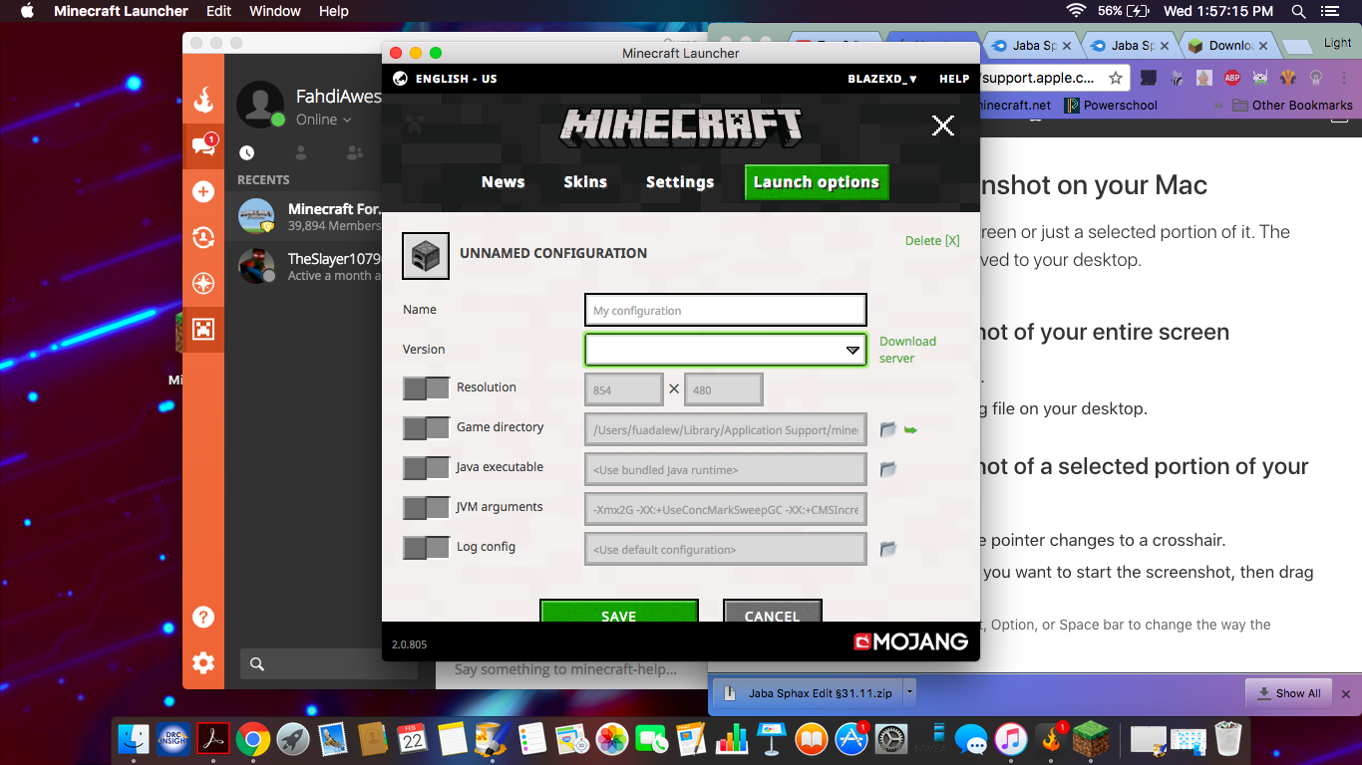Click the Download server link

coord(907,350)
